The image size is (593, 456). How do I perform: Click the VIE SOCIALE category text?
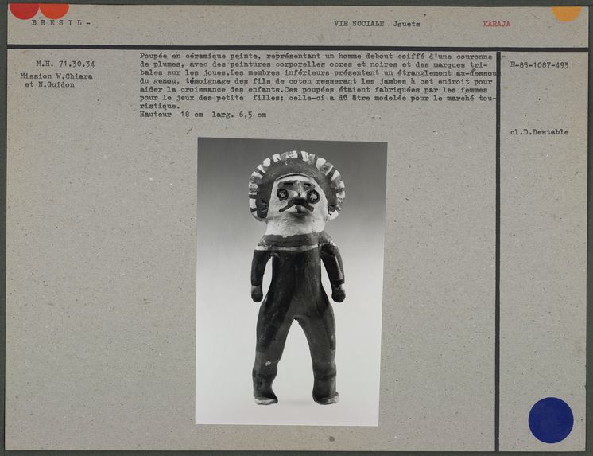click(359, 24)
